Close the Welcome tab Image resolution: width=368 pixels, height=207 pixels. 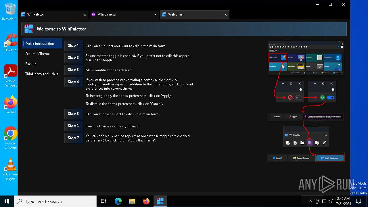point(226,14)
